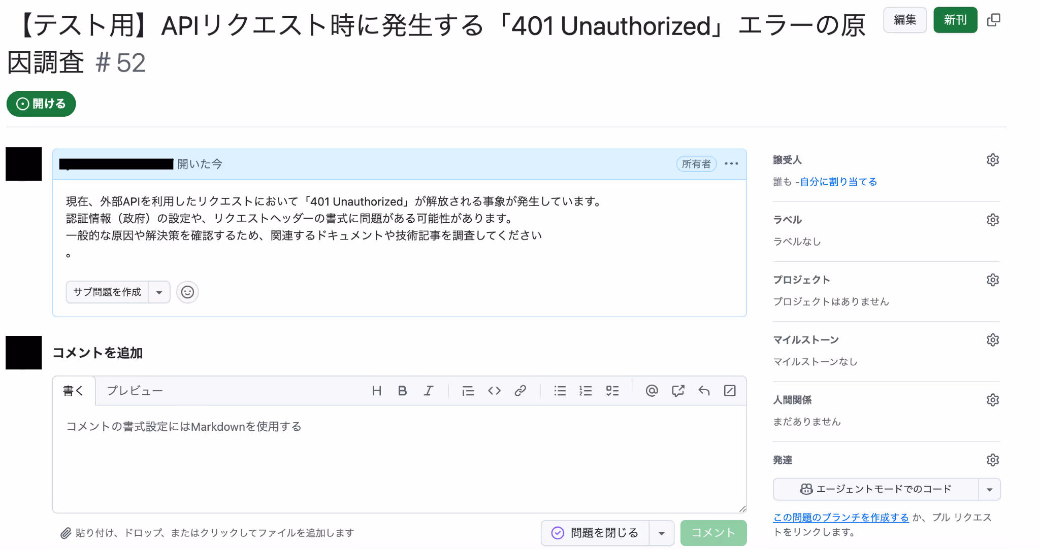This screenshot has width=1040, height=549.
Task: Click 自分に割り当てる link
Action: [x=838, y=182]
